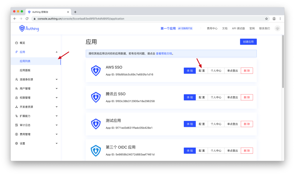Click the AWS SSO shield icon
This screenshot has height=175, width=295.
pyautogui.click(x=96, y=71)
